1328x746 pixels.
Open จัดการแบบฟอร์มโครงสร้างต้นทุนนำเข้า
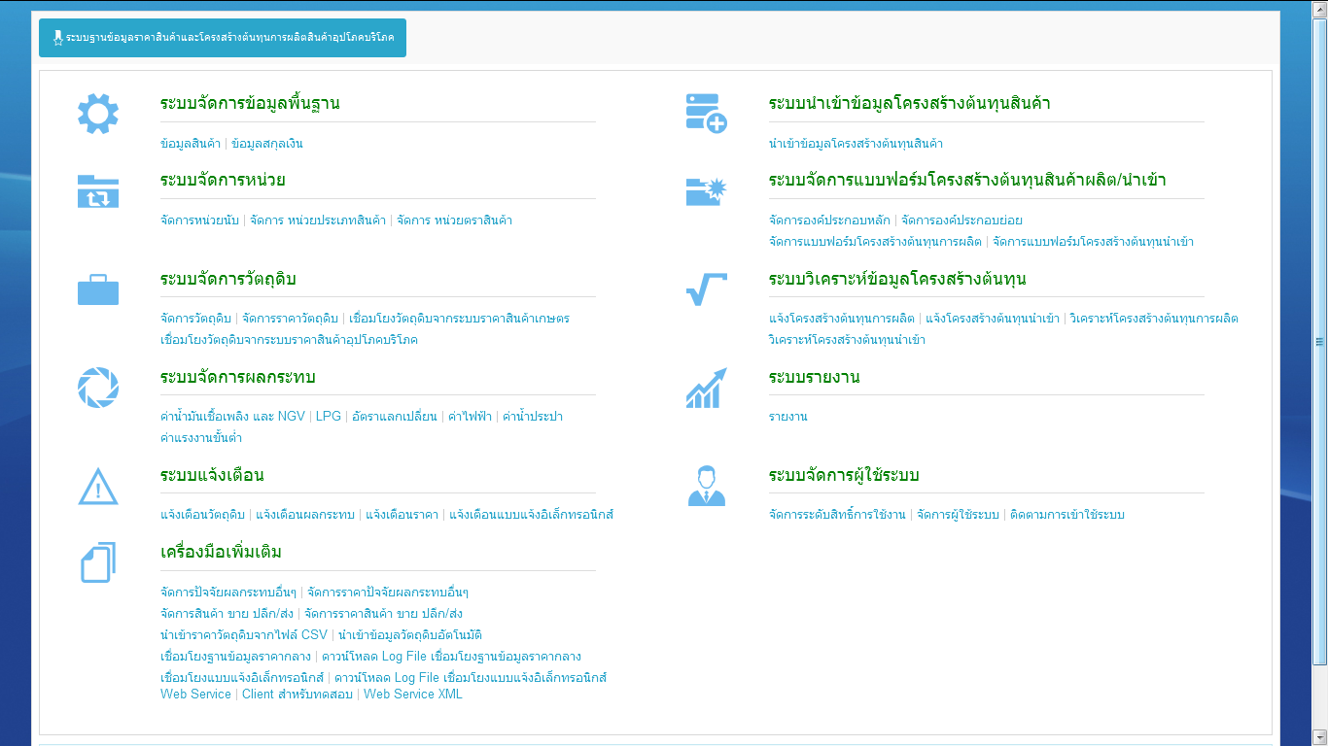pyautogui.click(x=1093, y=242)
